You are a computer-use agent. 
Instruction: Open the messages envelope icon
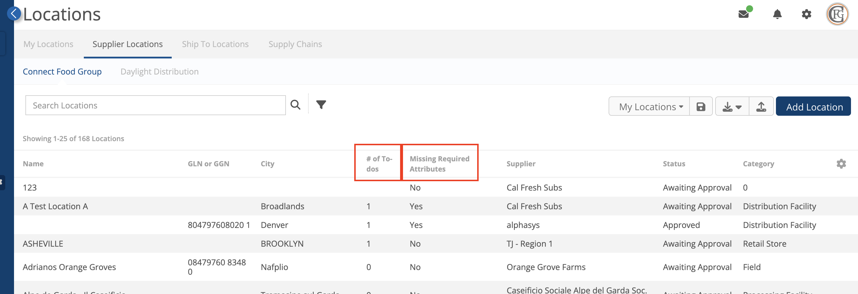pyautogui.click(x=743, y=14)
